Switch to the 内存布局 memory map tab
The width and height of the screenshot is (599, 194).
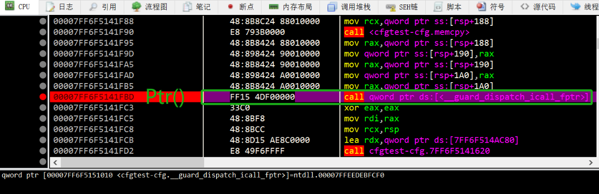pos(291,7)
